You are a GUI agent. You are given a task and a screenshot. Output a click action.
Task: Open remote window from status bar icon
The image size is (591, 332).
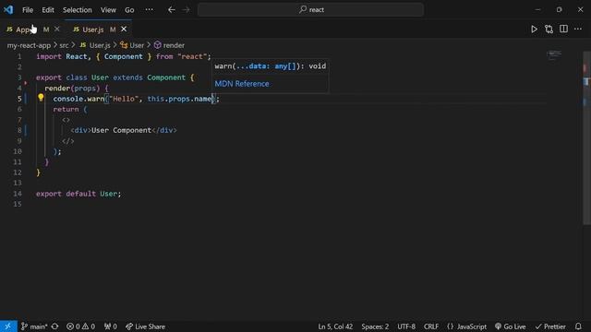tap(8, 326)
